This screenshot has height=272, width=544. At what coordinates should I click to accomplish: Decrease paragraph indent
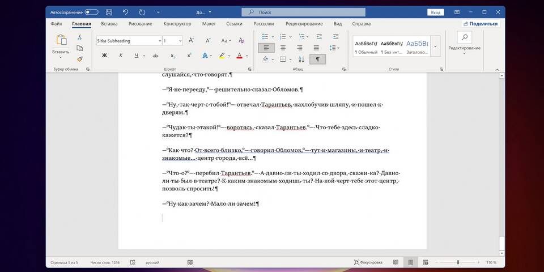click(x=319, y=36)
